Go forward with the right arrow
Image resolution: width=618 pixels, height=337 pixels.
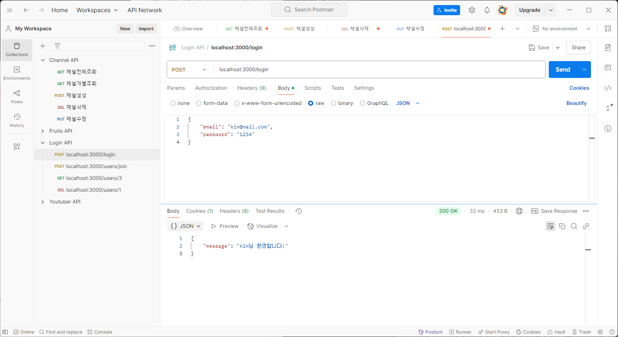point(41,10)
